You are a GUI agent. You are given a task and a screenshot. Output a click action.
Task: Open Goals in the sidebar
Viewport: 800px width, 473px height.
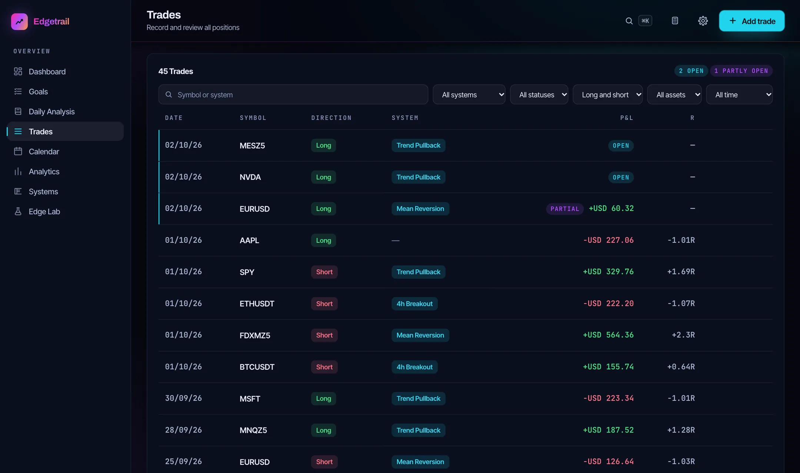(x=66, y=91)
